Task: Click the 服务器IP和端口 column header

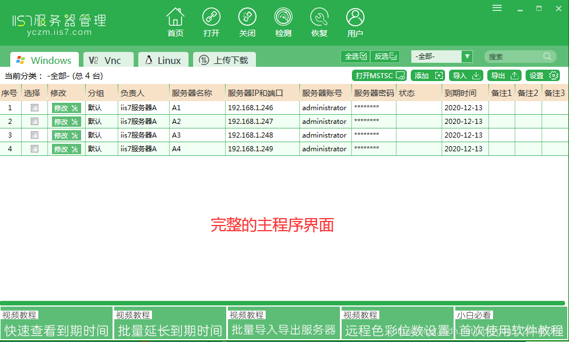Action: point(262,93)
